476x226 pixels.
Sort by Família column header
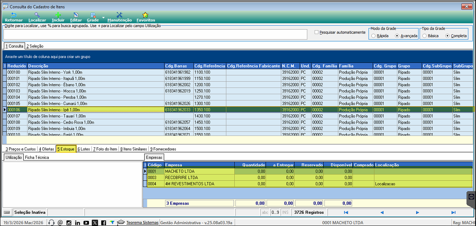pos(355,66)
